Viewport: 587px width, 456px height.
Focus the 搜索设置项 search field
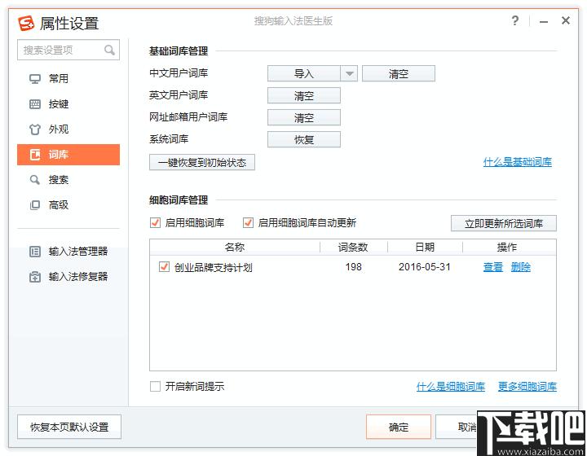click(61, 50)
